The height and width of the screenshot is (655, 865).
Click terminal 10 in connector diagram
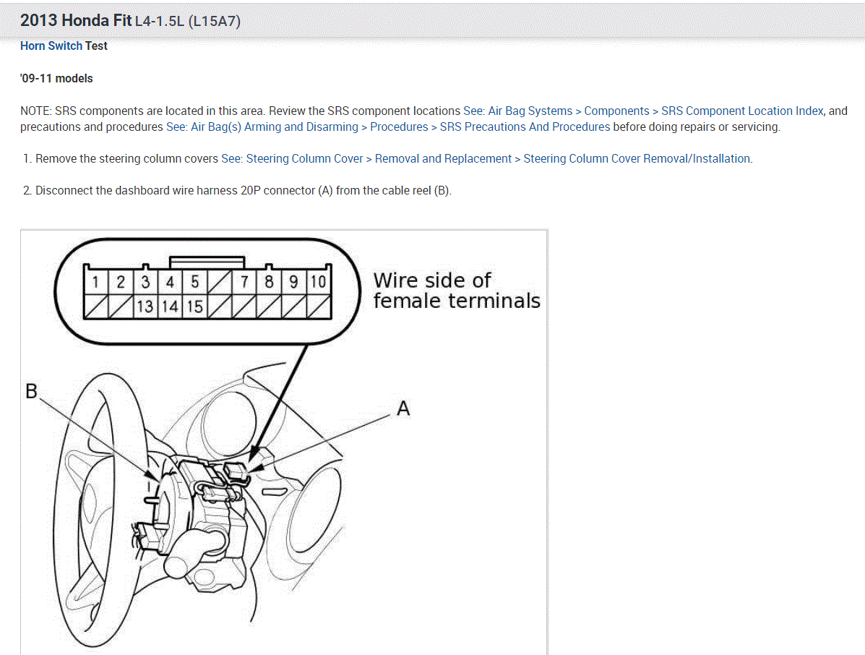[x=318, y=282]
